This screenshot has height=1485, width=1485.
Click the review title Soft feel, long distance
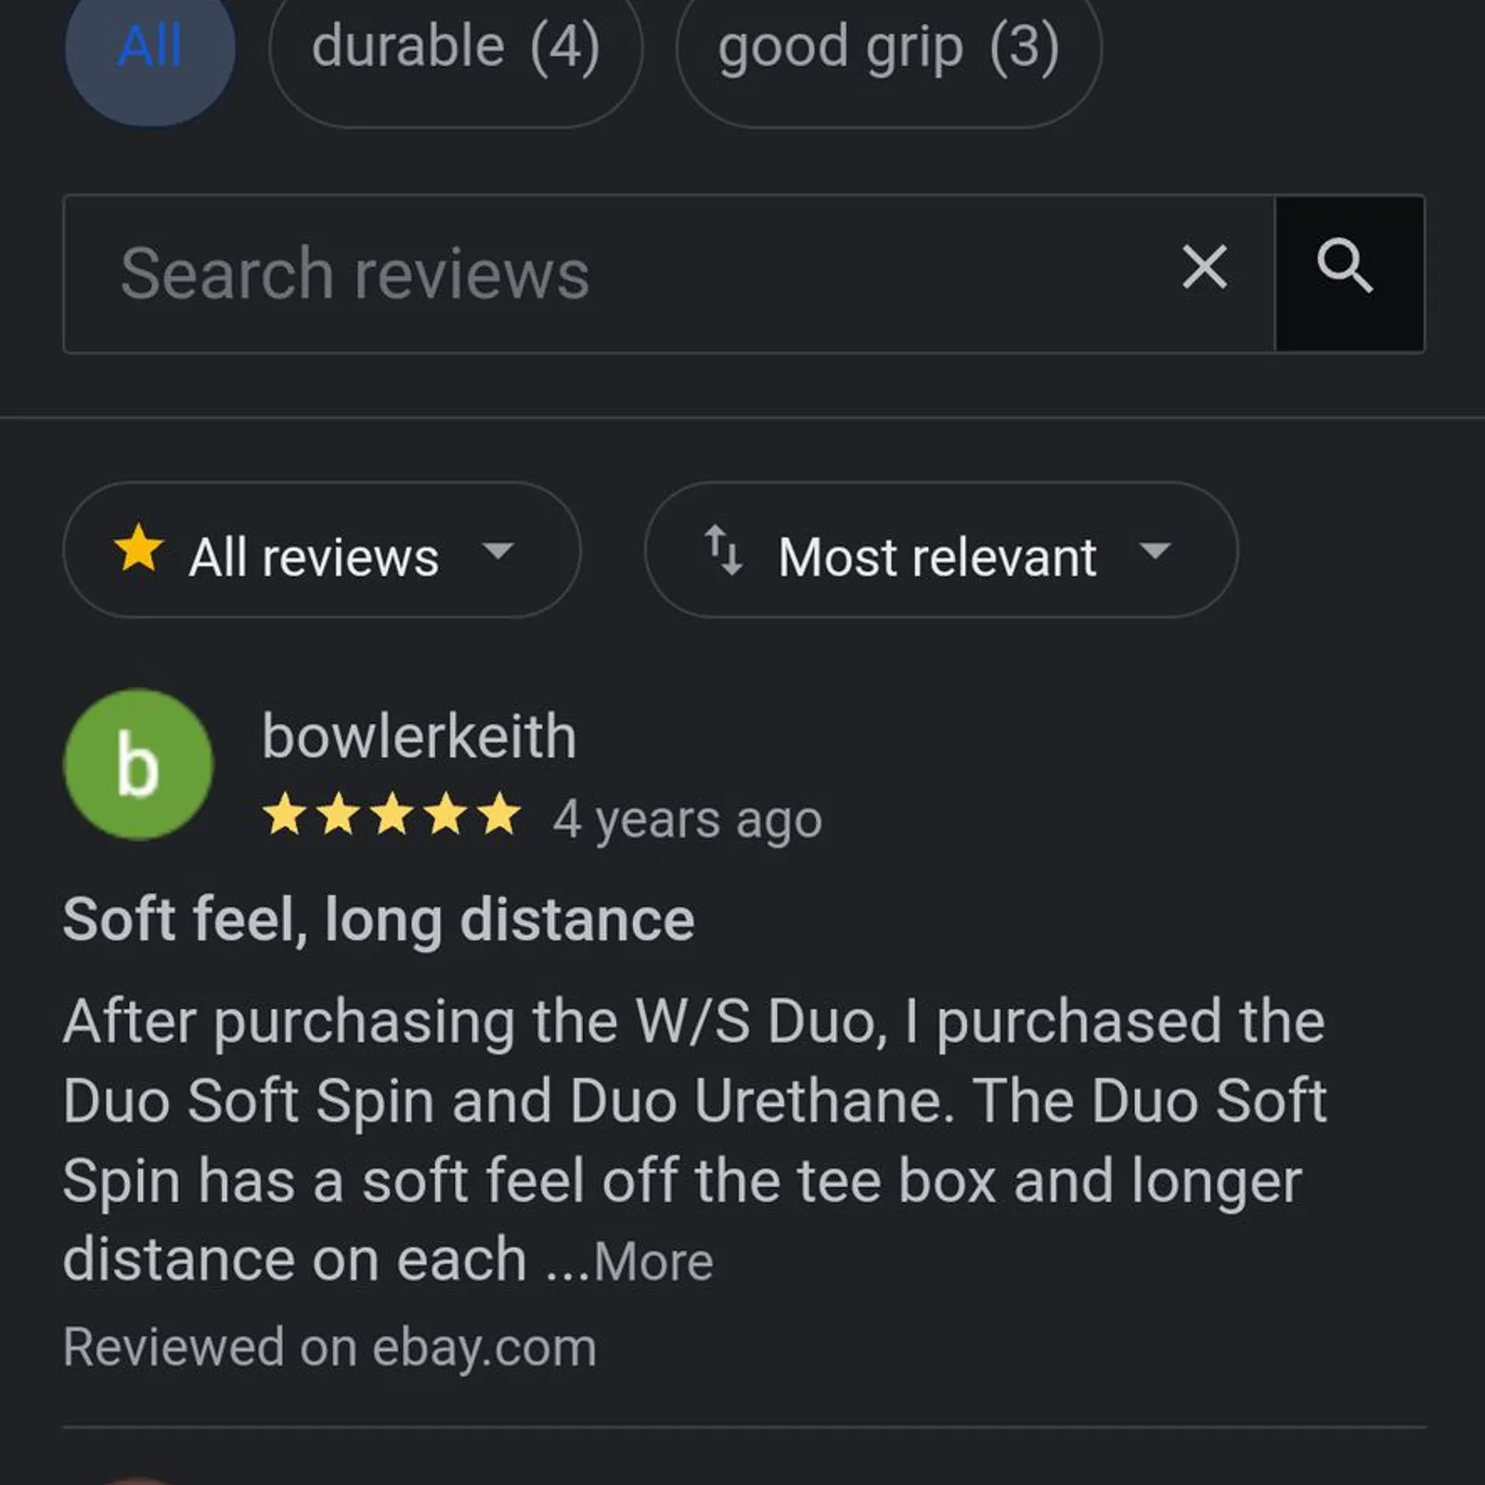pyautogui.click(x=379, y=920)
